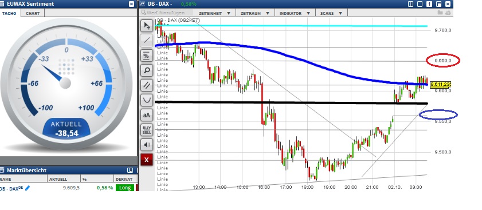The height and width of the screenshot is (210, 482).
Task: Open the SCANS dropdown
Action: pos(331,14)
